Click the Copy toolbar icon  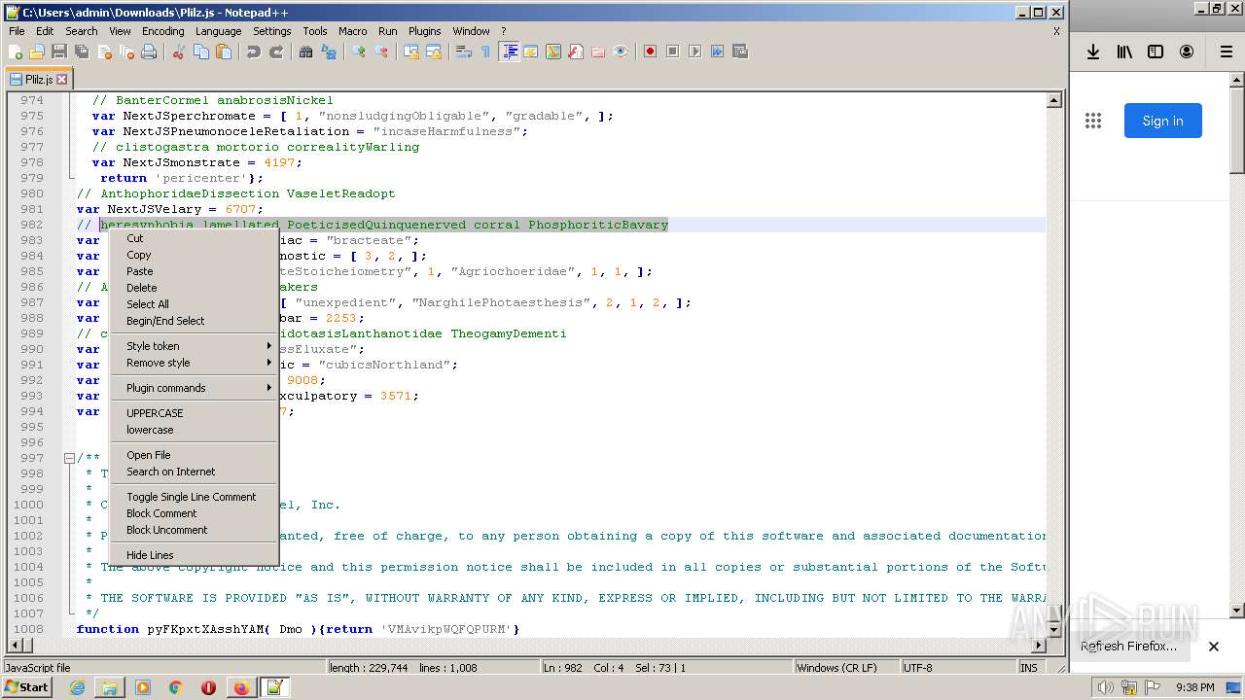pos(201,52)
